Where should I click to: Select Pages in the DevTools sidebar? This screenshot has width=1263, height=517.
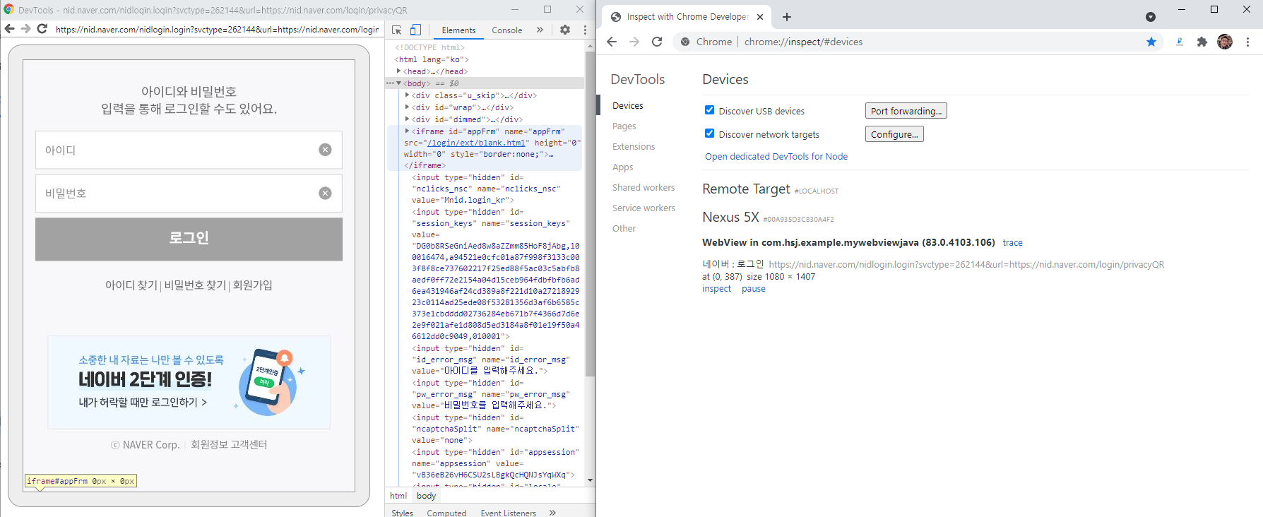624,126
